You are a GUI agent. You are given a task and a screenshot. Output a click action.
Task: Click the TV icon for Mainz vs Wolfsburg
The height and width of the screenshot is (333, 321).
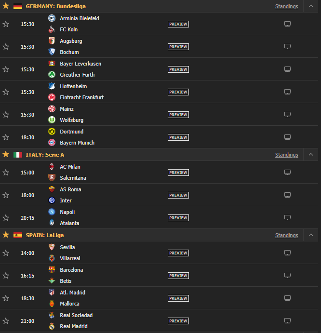287,115
